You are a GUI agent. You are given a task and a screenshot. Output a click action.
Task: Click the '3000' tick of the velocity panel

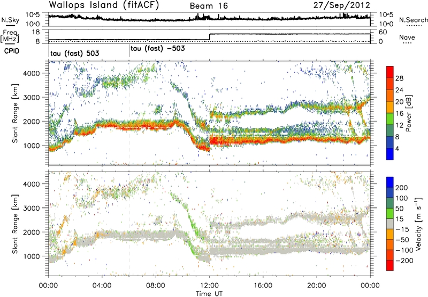click(x=31, y=208)
